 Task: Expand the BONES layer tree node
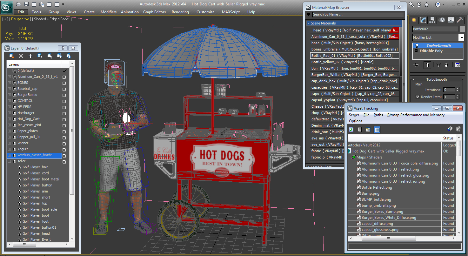(10, 83)
